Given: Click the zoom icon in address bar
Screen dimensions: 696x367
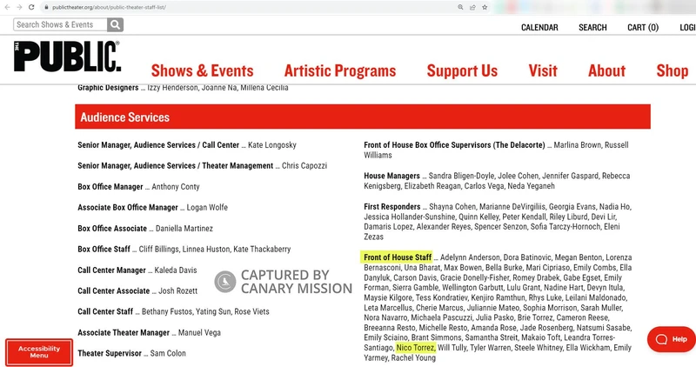Looking at the screenshot, I should click(x=460, y=7).
